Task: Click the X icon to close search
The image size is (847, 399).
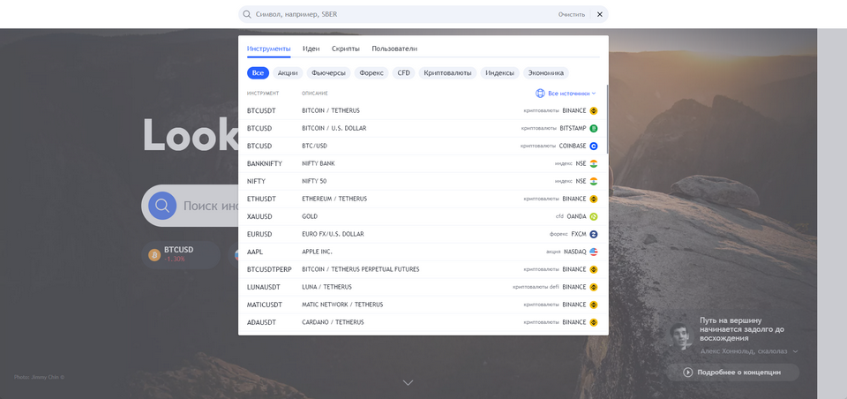Action: [600, 14]
